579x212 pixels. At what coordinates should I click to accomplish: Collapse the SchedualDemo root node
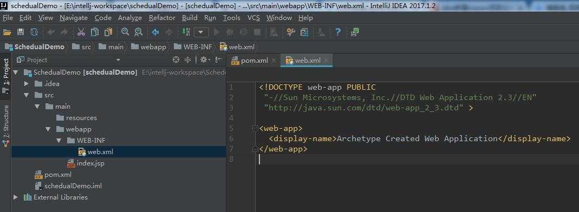click(x=15, y=72)
